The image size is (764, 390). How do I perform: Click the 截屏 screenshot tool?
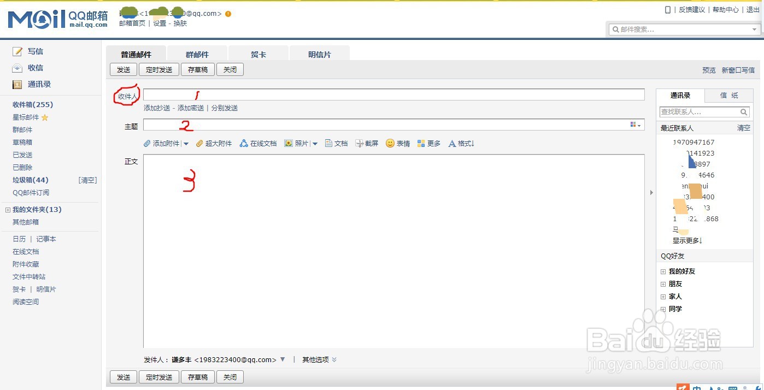(367, 143)
